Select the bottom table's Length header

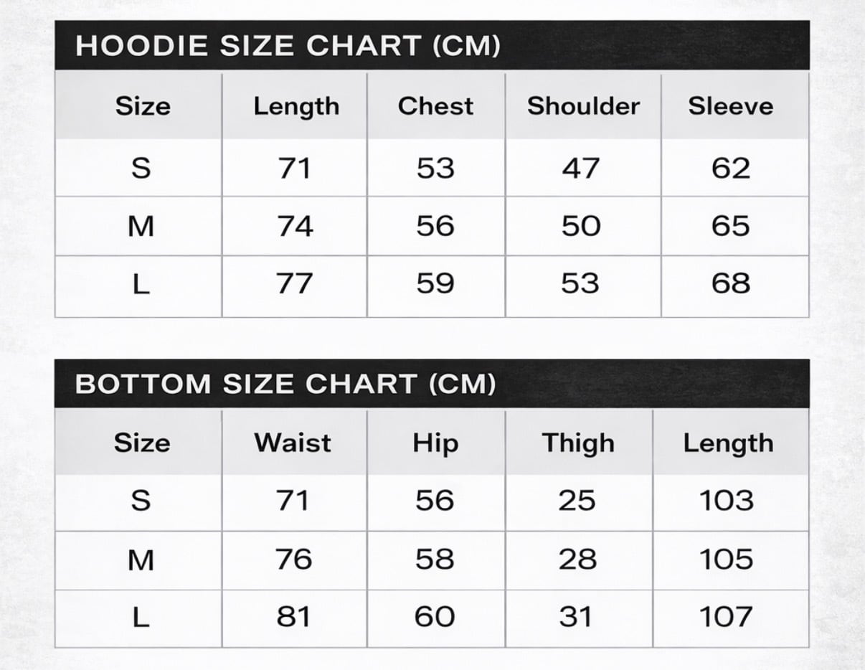tap(728, 443)
